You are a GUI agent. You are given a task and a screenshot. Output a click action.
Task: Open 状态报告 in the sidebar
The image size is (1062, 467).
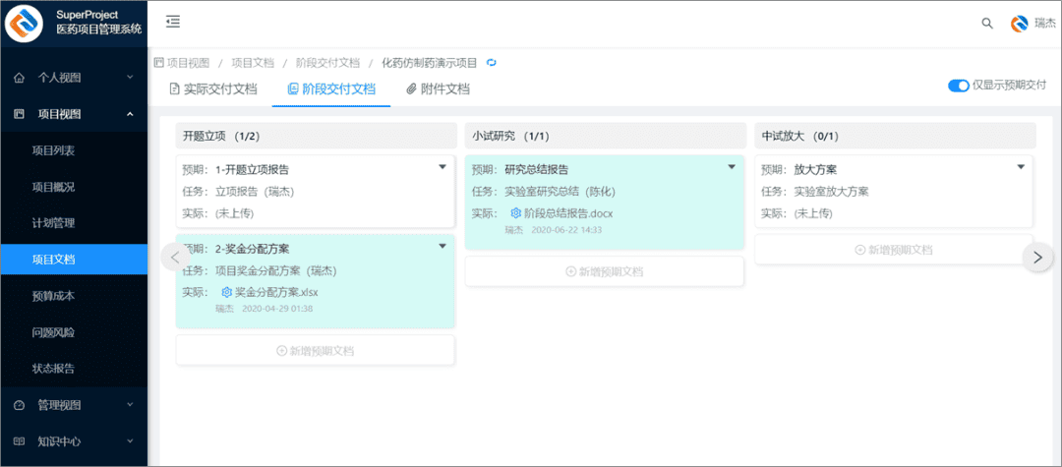click(x=74, y=369)
